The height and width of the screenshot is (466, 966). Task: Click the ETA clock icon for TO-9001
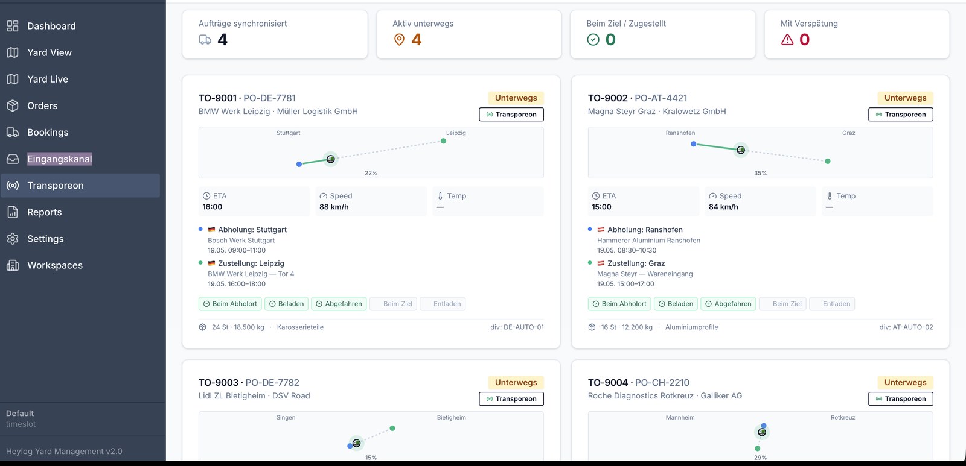(206, 196)
